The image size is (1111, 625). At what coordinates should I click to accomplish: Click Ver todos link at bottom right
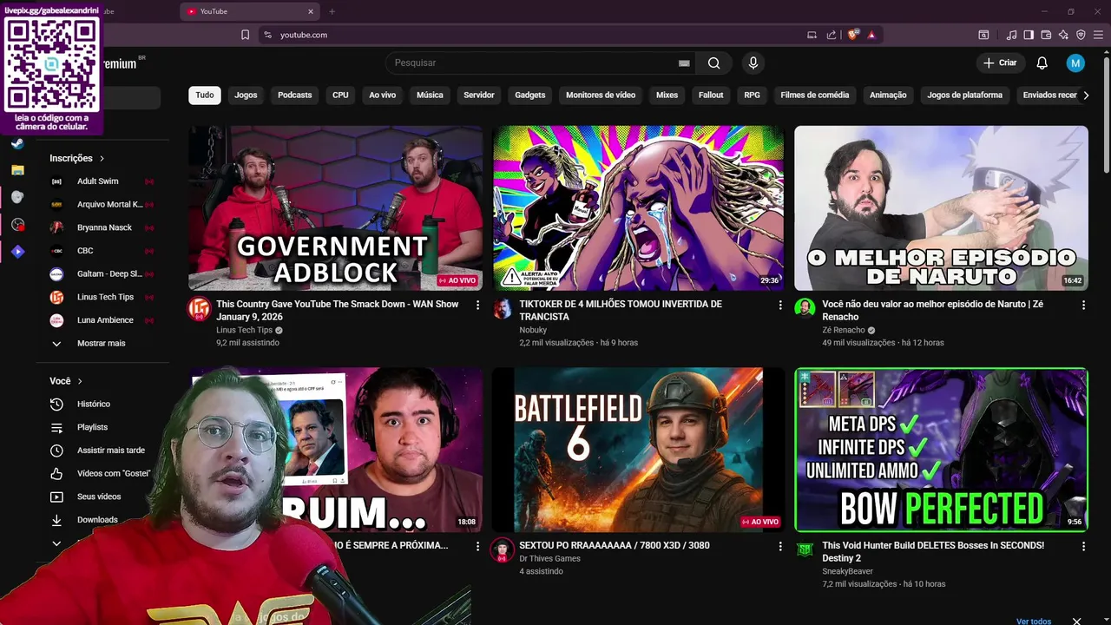pyautogui.click(x=1034, y=622)
